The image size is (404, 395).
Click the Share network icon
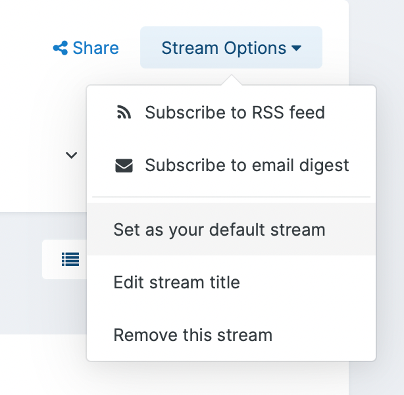click(x=60, y=48)
